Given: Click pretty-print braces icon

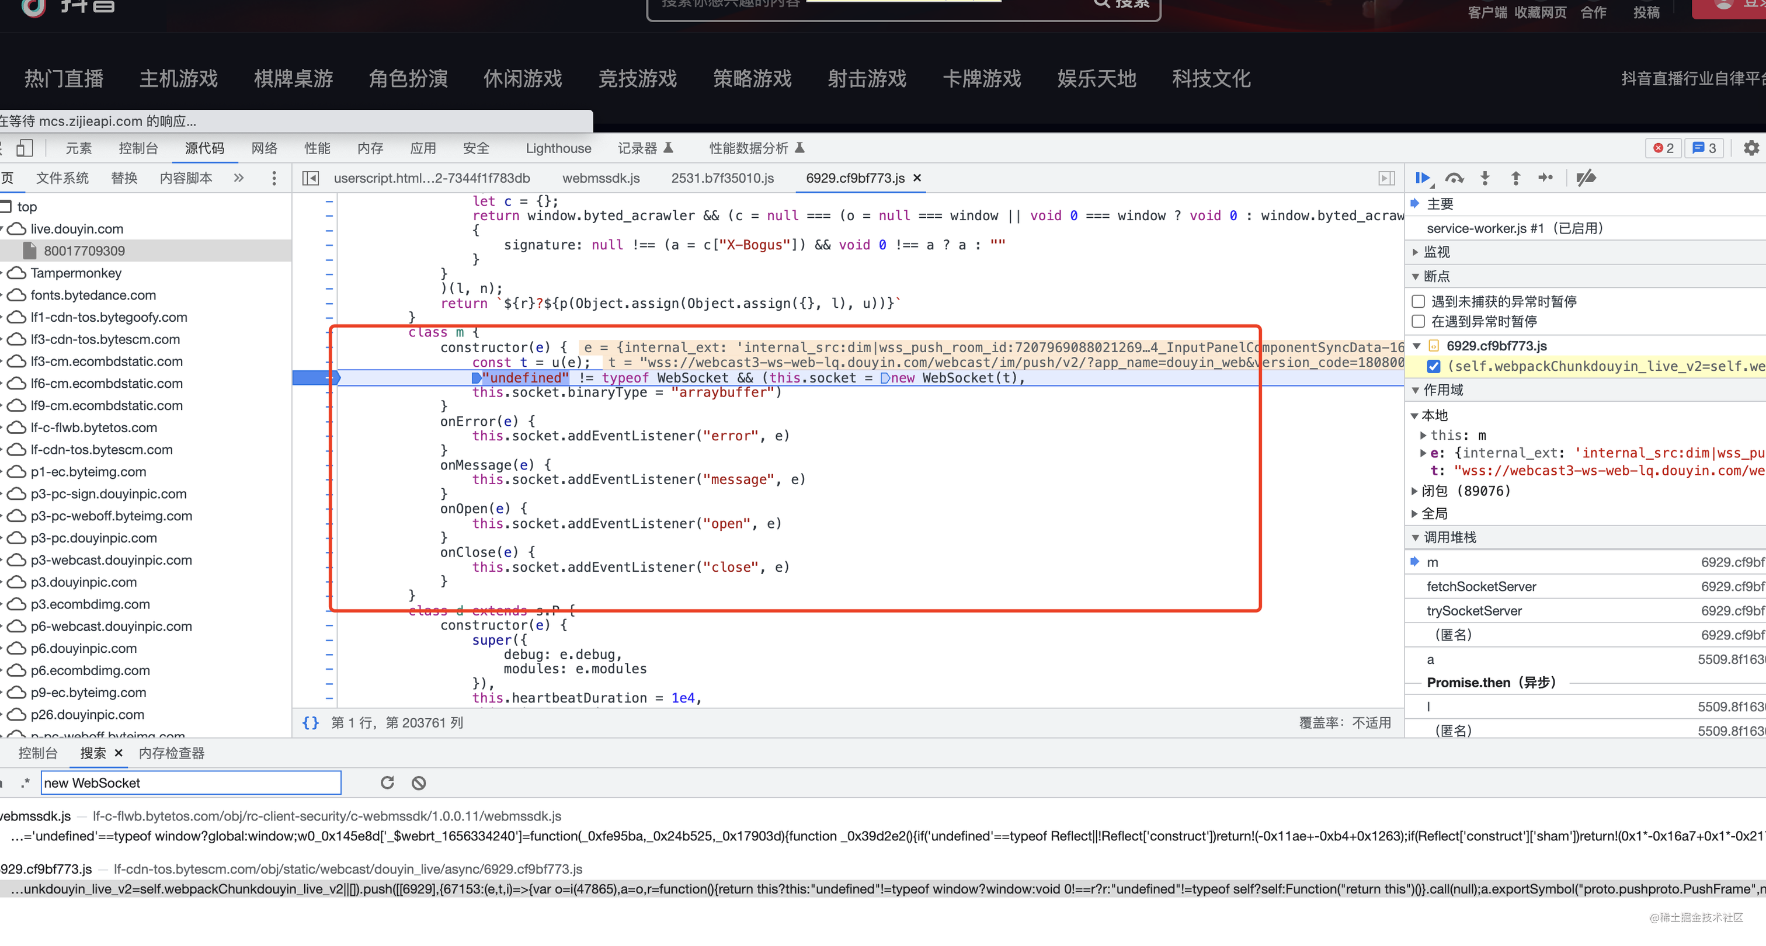Looking at the screenshot, I should click(x=311, y=722).
